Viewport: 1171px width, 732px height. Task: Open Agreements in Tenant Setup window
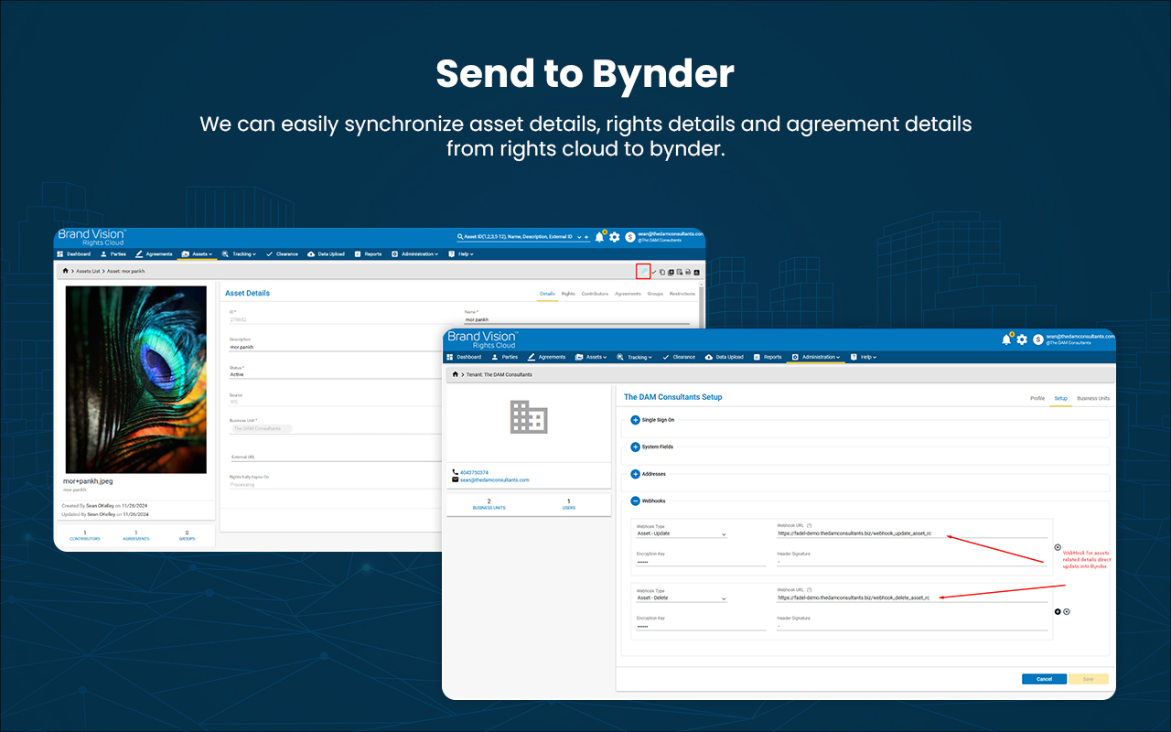(x=547, y=357)
